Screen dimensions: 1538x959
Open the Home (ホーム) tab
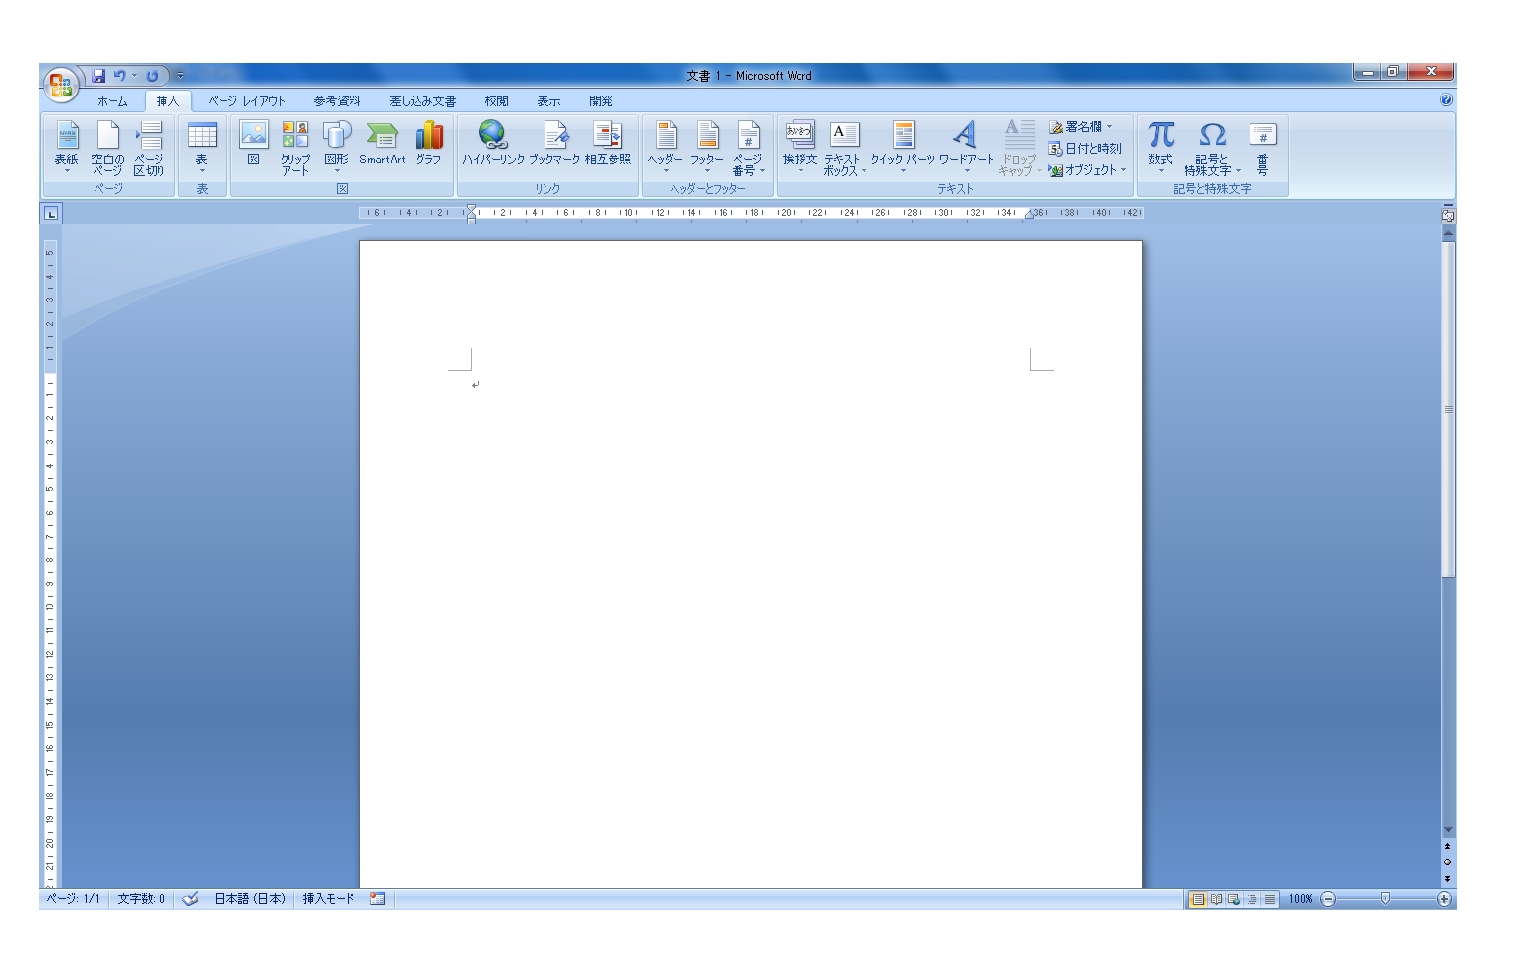[112, 100]
